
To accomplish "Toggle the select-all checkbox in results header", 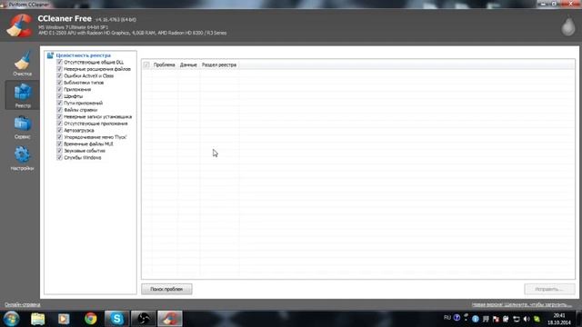I will click(146, 64).
